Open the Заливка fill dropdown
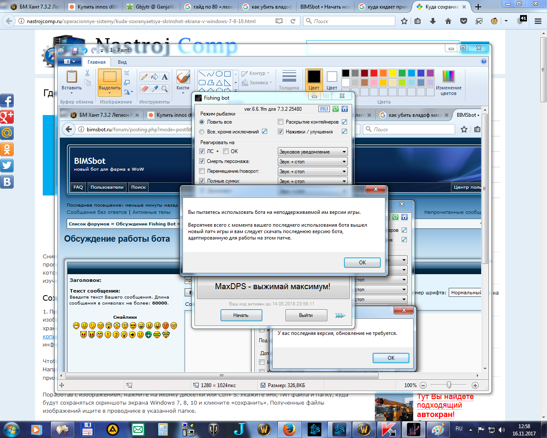The width and height of the screenshot is (547, 438). [x=257, y=83]
